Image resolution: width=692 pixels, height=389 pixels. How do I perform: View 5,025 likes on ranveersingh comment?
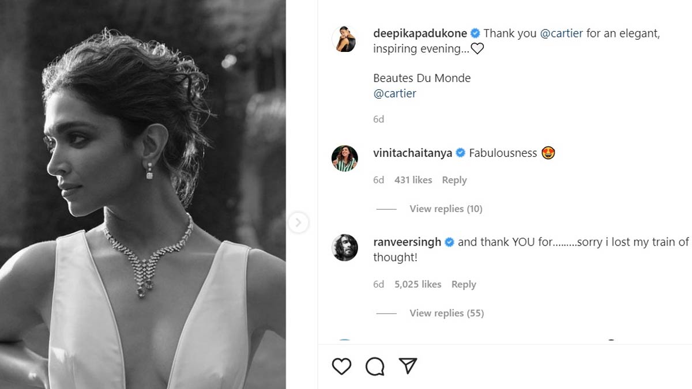coord(418,284)
